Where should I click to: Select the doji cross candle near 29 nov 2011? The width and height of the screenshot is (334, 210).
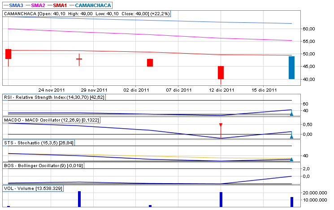79,59
